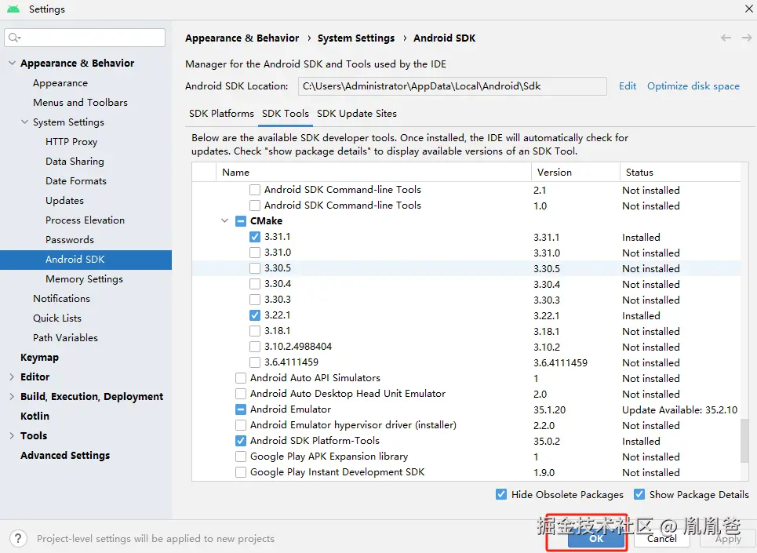
Task: Navigate back with the left arrow
Action: click(x=726, y=38)
